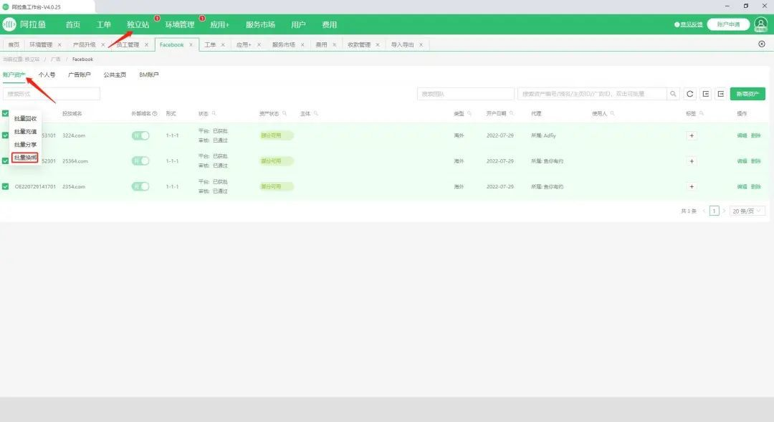Image resolution: width=774 pixels, height=422 pixels.
Task: Open the 状态 column search icon
Action: click(214, 113)
